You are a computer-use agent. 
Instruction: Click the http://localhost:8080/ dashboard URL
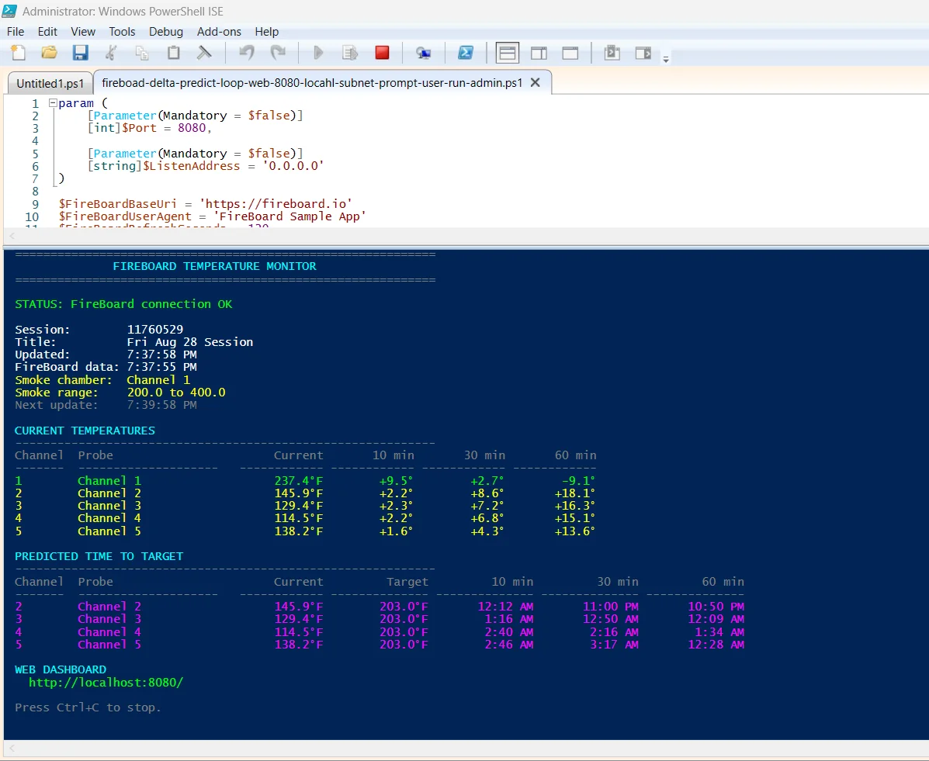[106, 682]
